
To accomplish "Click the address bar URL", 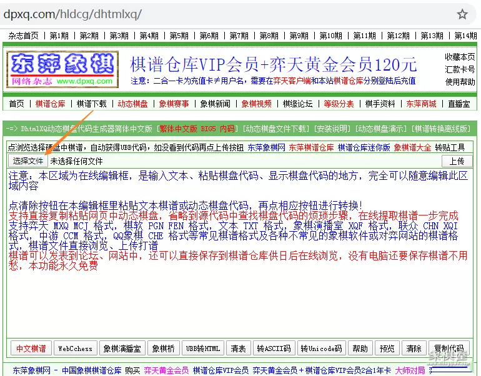I will click(x=73, y=14).
